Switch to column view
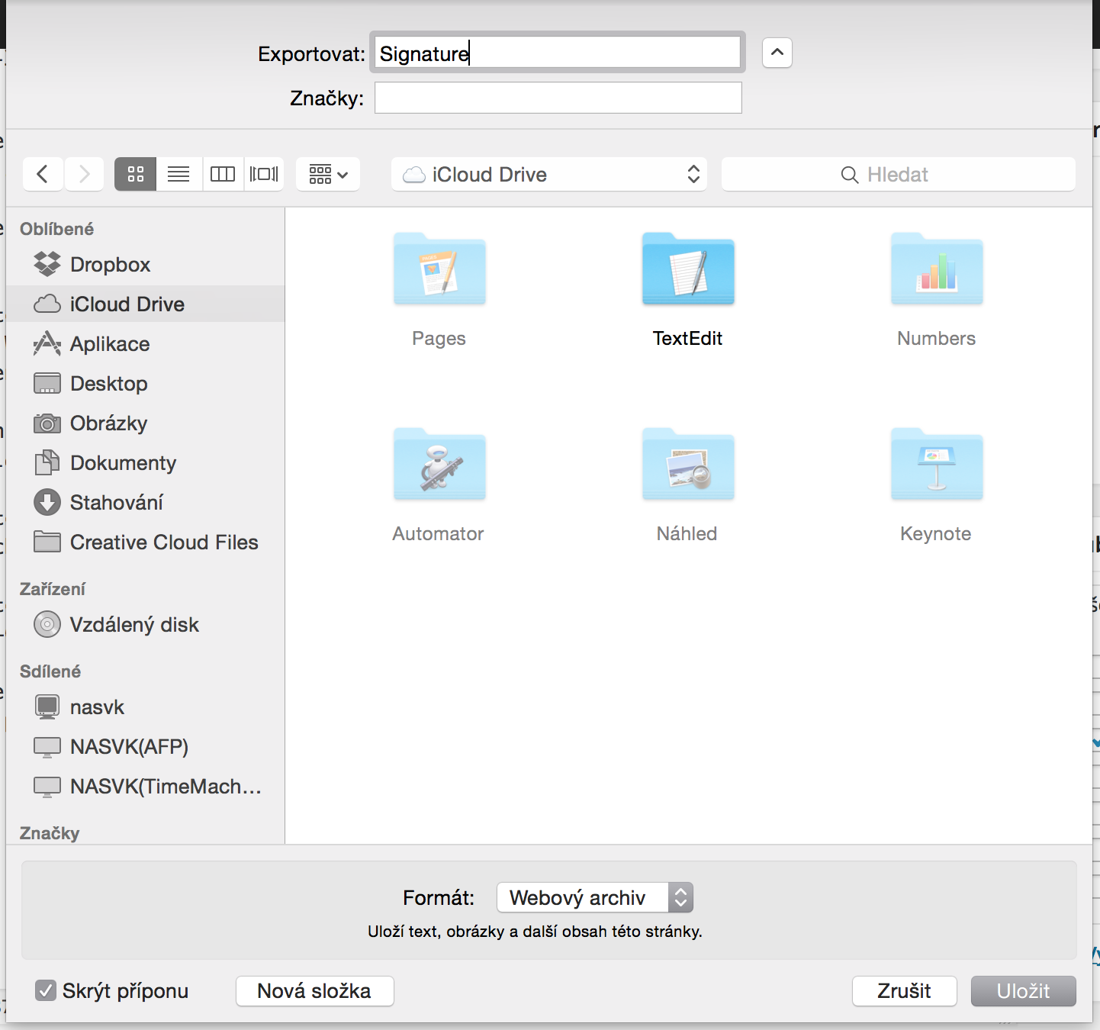The height and width of the screenshot is (1030, 1100). click(x=222, y=174)
